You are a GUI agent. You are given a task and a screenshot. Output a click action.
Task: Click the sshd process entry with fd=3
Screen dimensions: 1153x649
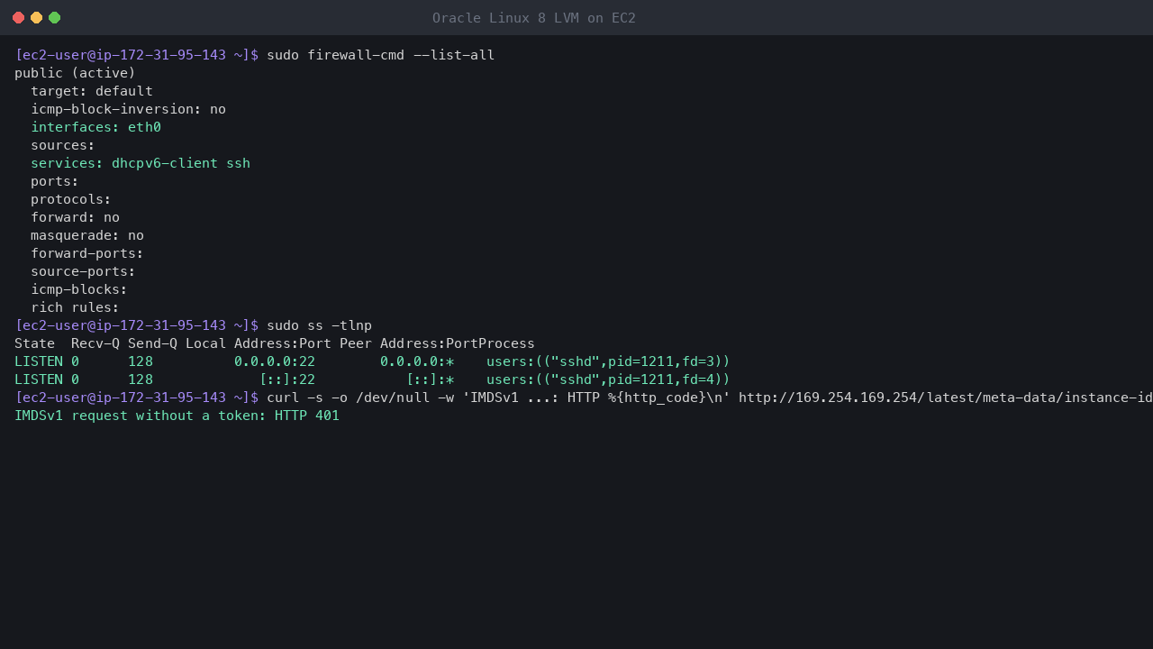[x=608, y=361]
